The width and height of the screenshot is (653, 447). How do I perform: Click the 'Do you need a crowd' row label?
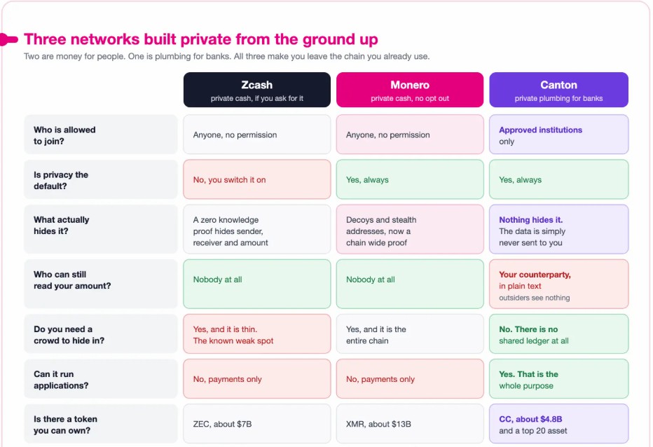point(101,334)
